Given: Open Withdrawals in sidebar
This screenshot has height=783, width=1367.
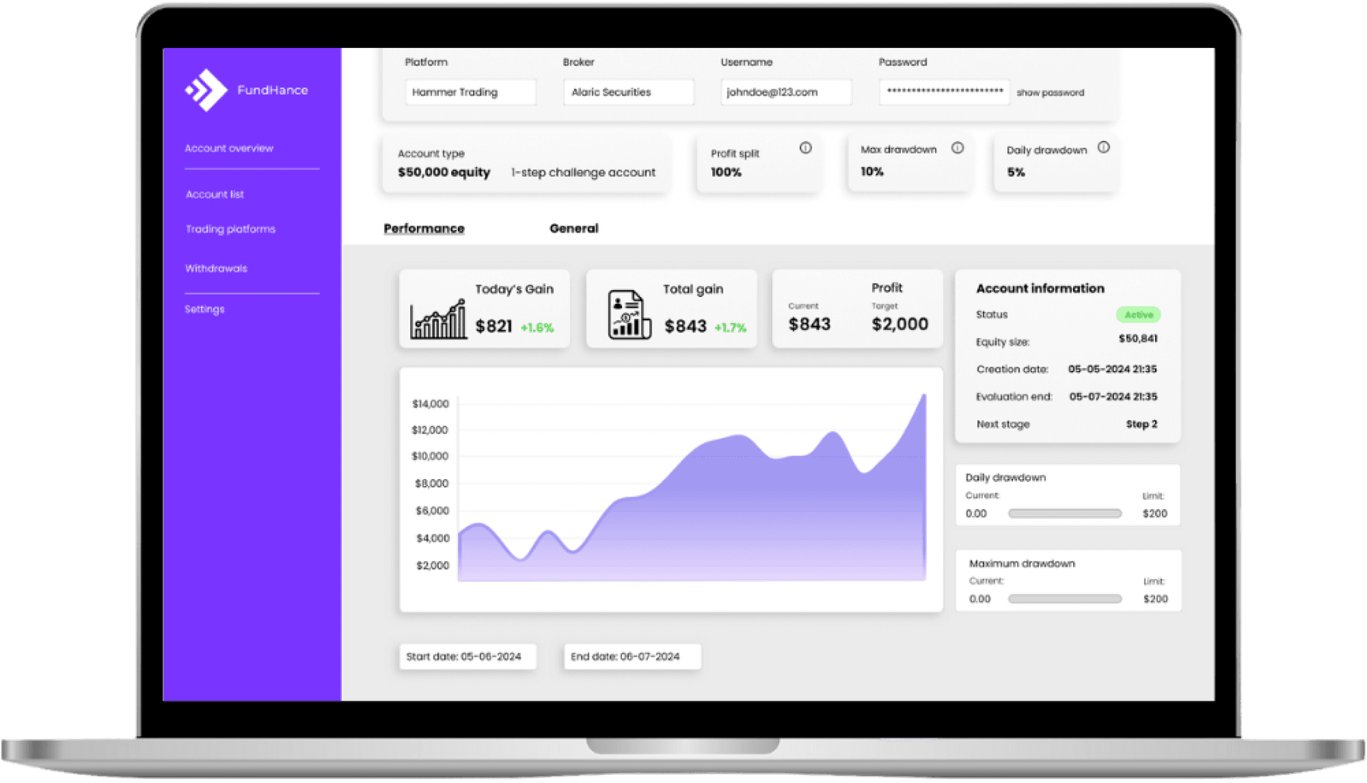Looking at the screenshot, I should coord(216,268).
